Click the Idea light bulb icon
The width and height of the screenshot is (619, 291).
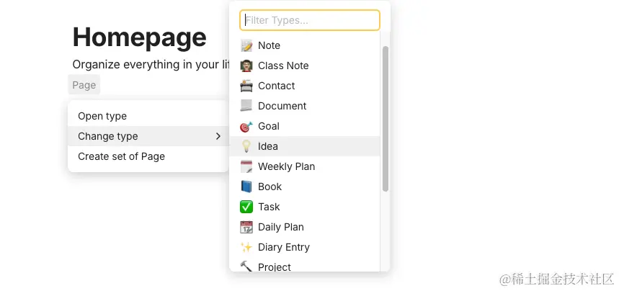[246, 146]
